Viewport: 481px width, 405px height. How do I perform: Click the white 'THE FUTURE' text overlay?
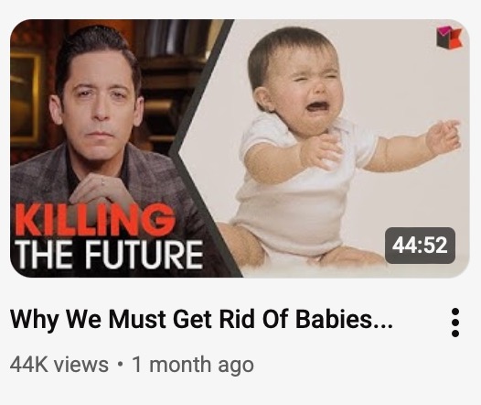[109, 255]
